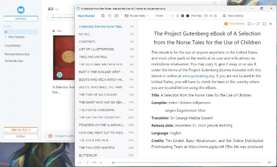This screenshot has height=167, width=277.
Task: Open the Reader Mode dropdown
Action: click(137, 16)
